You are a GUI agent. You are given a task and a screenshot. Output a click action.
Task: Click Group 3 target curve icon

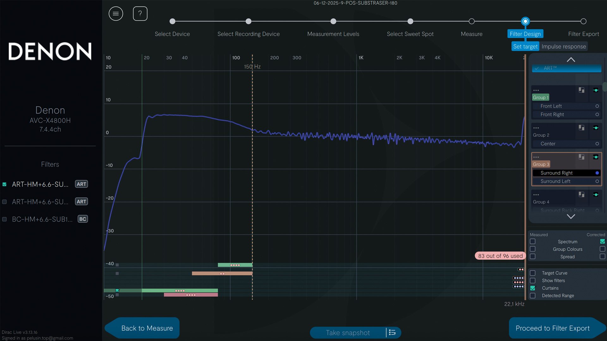(x=581, y=157)
